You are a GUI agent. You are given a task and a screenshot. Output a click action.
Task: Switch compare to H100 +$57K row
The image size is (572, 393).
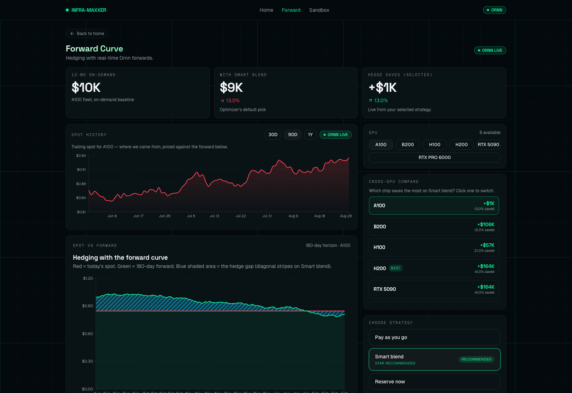click(x=434, y=247)
